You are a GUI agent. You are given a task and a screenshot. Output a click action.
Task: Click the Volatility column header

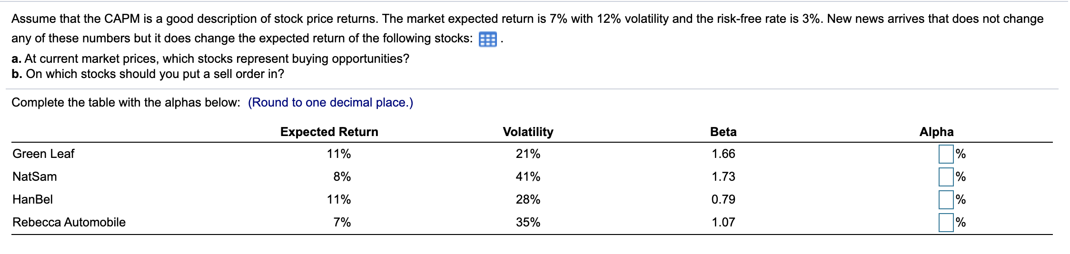point(528,132)
